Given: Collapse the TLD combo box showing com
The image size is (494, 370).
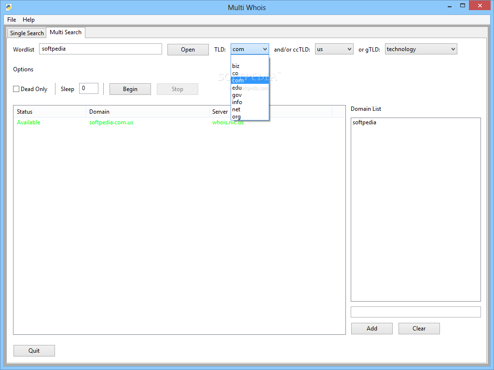Looking at the screenshot, I should pyautogui.click(x=250, y=49).
